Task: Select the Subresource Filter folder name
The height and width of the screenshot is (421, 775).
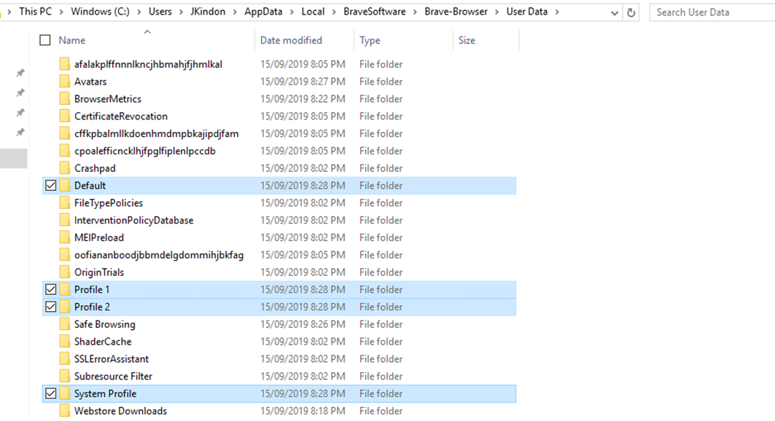Action: [x=113, y=376]
